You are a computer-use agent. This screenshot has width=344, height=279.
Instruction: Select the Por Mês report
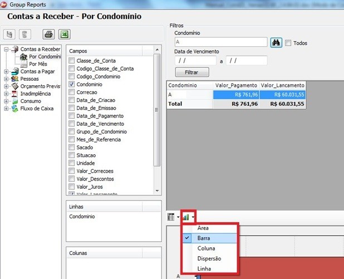(x=38, y=64)
